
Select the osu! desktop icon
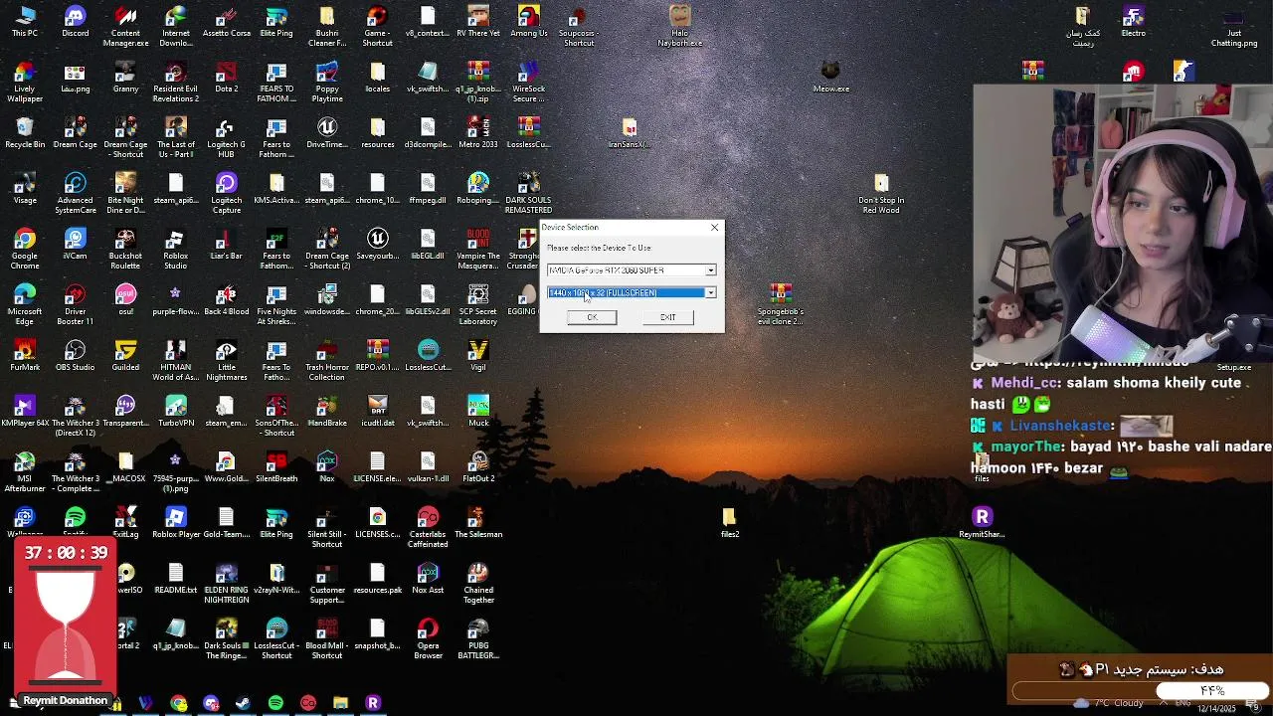click(125, 300)
